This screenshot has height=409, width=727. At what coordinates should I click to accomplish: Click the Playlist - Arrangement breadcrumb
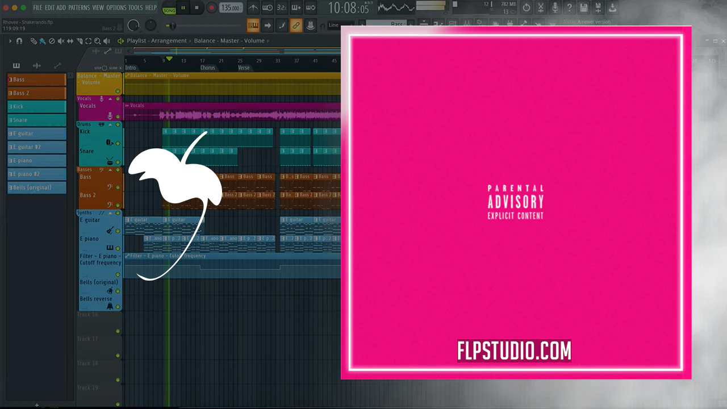pos(157,41)
